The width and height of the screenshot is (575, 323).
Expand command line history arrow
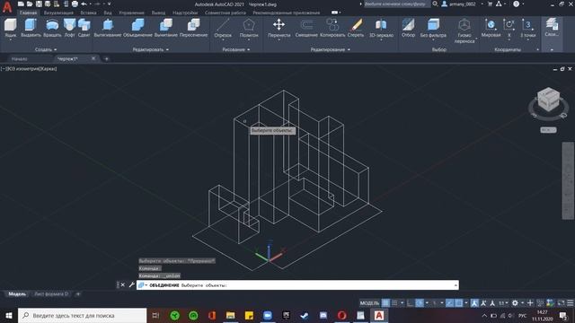tap(456, 285)
